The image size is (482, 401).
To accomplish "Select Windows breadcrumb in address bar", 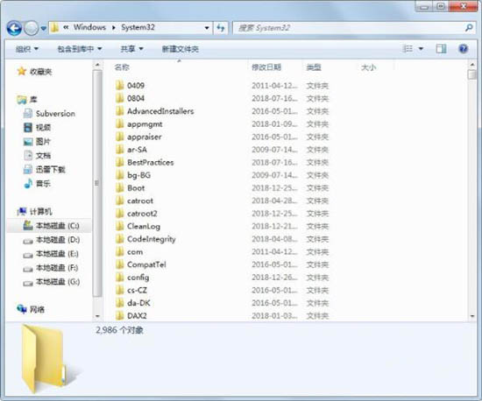I will pyautogui.click(x=89, y=27).
